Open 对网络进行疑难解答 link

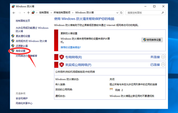click(x=26, y=56)
